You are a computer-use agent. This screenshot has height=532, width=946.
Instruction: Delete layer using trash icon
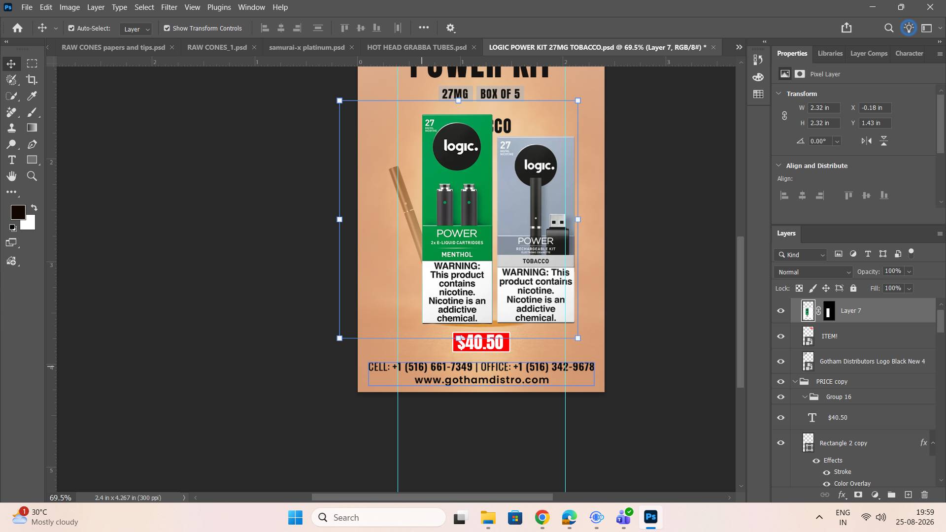pos(924,495)
